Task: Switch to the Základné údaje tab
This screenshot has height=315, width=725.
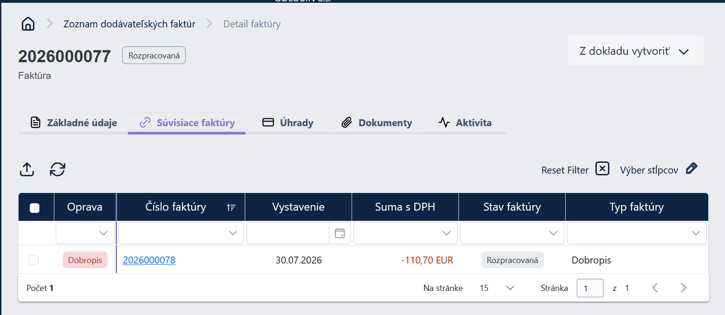Action: [x=73, y=123]
